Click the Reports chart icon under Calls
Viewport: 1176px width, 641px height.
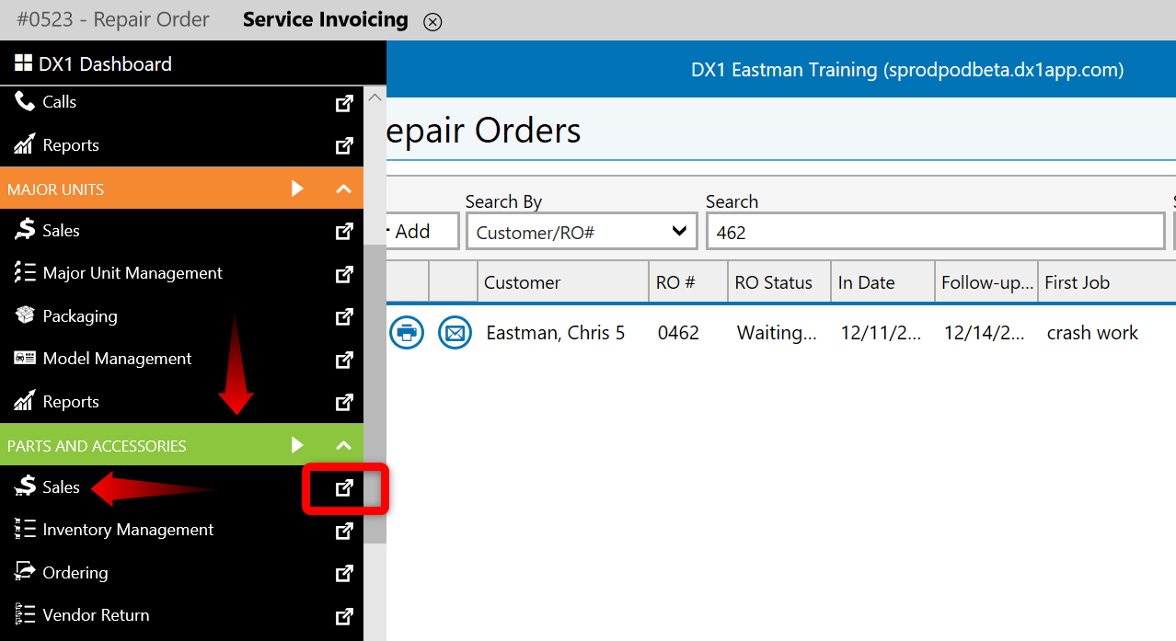point(25,144)
